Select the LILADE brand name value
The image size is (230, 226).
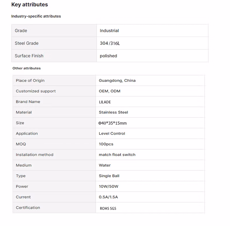[x=105, y=102]
